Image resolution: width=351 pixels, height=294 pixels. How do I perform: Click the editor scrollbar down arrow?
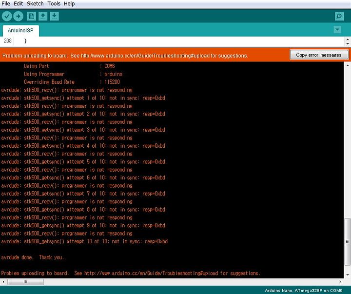tap(348, 43)
